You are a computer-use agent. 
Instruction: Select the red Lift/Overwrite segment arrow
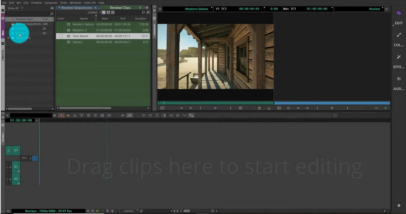(61, 115)
